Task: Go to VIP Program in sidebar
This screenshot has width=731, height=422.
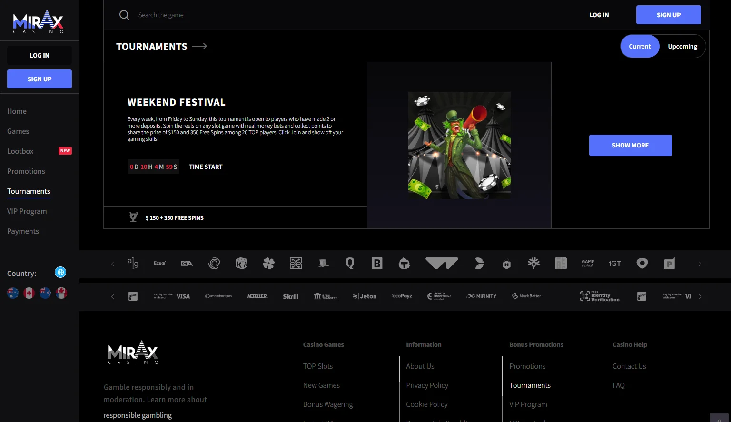Action: coord(27,211)
